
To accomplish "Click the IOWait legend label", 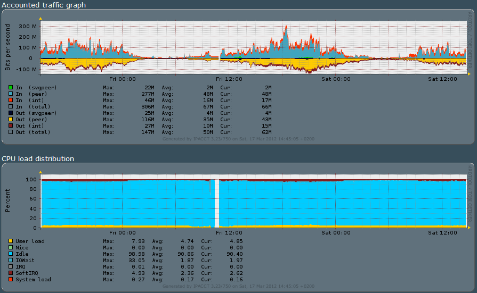I will click(25, 261).
